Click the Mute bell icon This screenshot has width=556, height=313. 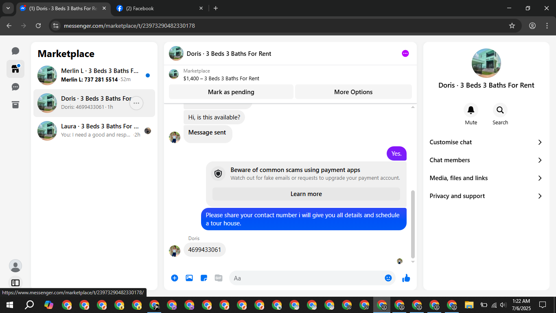(471, 110)
